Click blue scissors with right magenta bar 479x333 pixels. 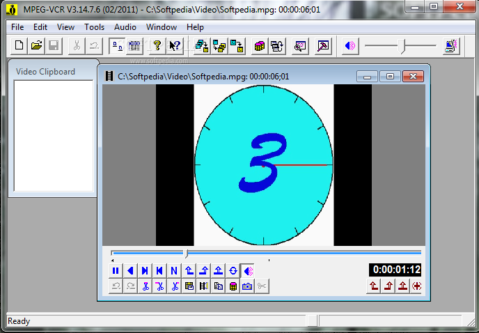click(x=174, y=286)
